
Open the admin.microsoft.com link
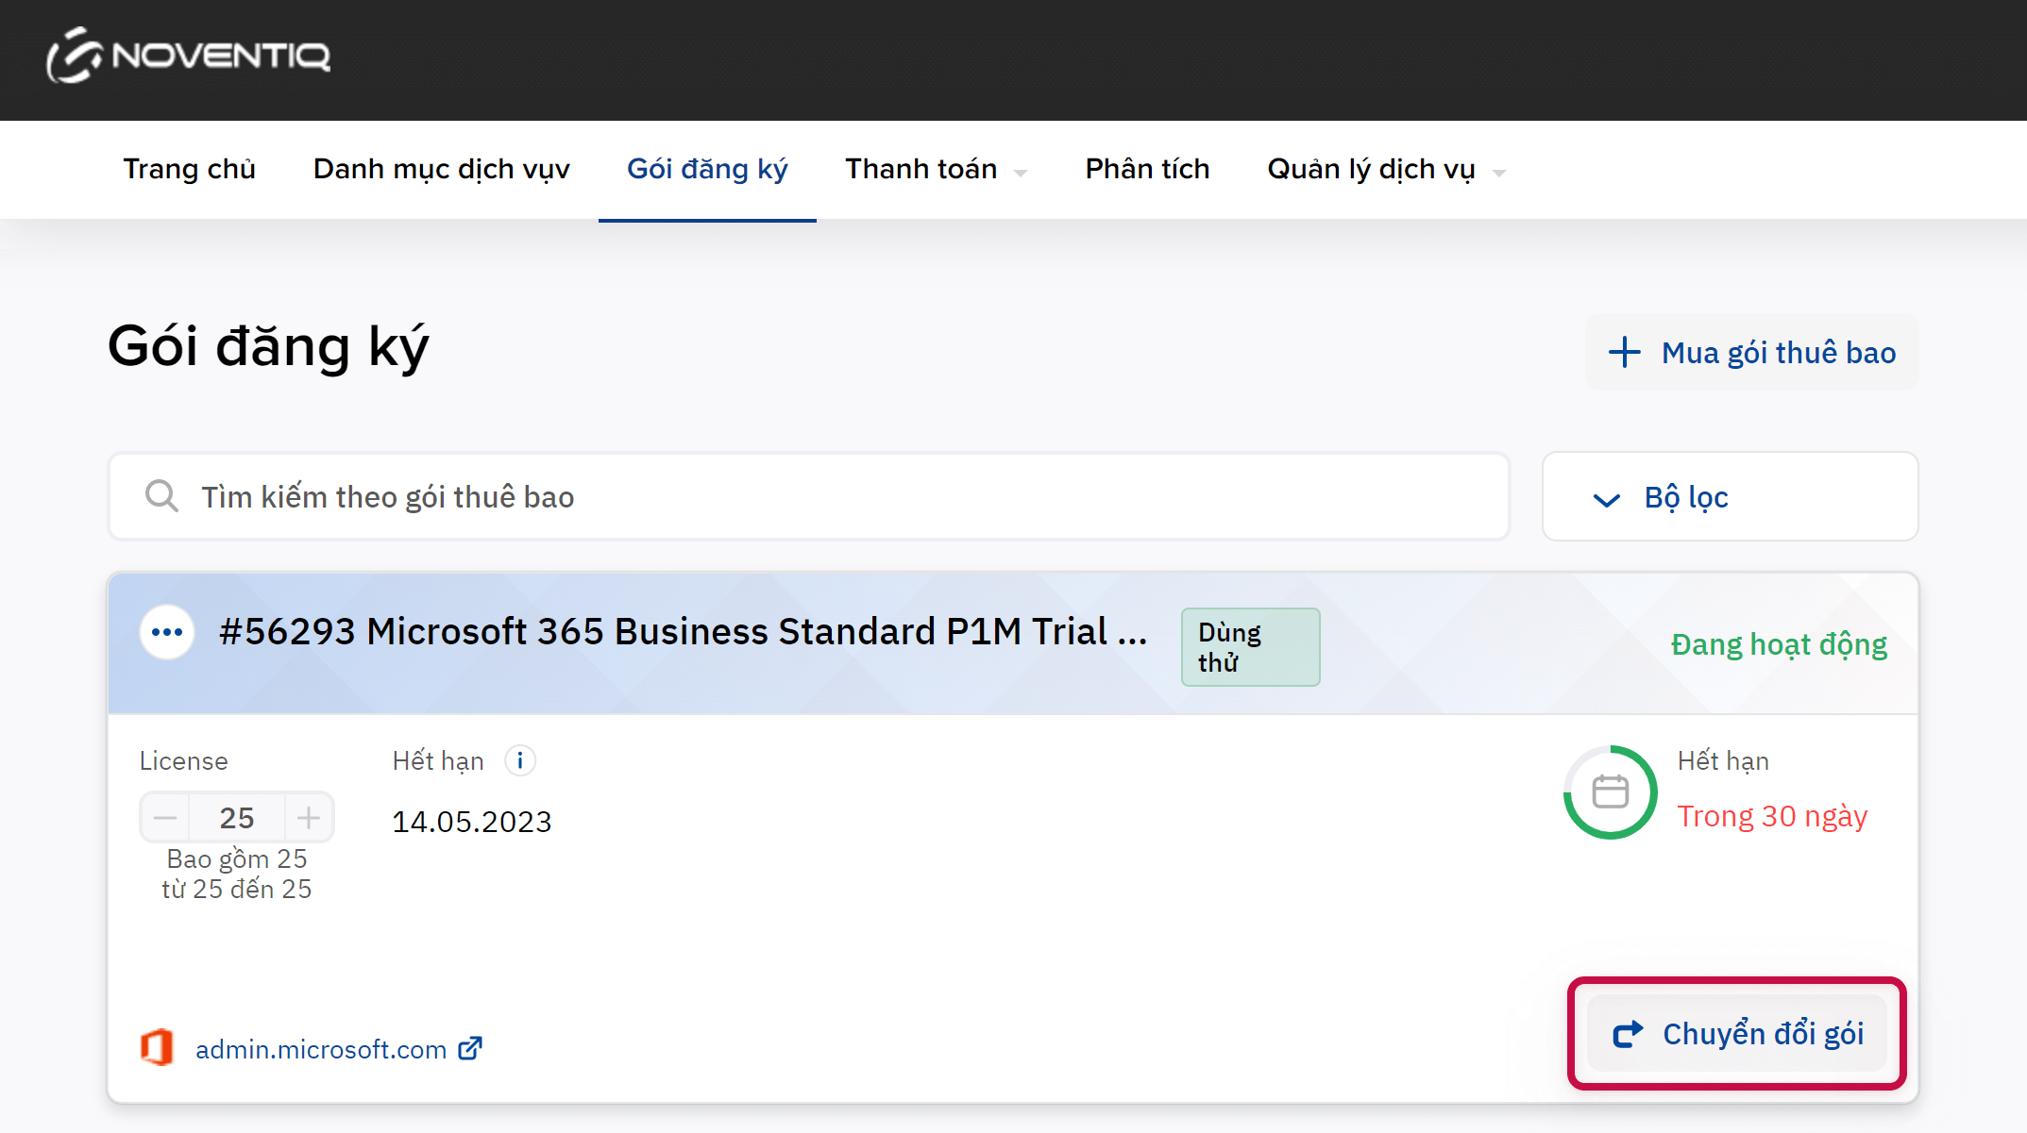(321, 1049)
